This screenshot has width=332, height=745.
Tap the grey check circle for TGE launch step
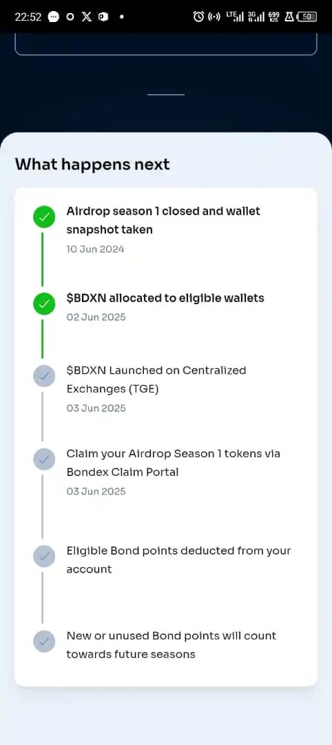(x=44, y=377)
